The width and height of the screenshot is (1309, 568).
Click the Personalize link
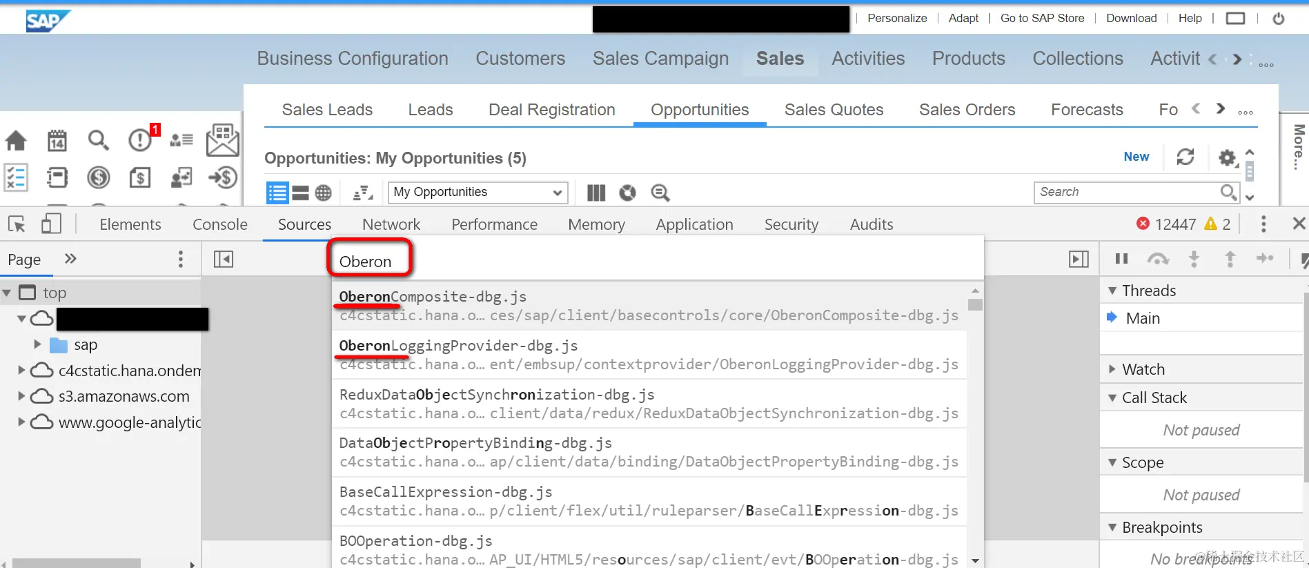pyautogui.click(x=897, y=19)
